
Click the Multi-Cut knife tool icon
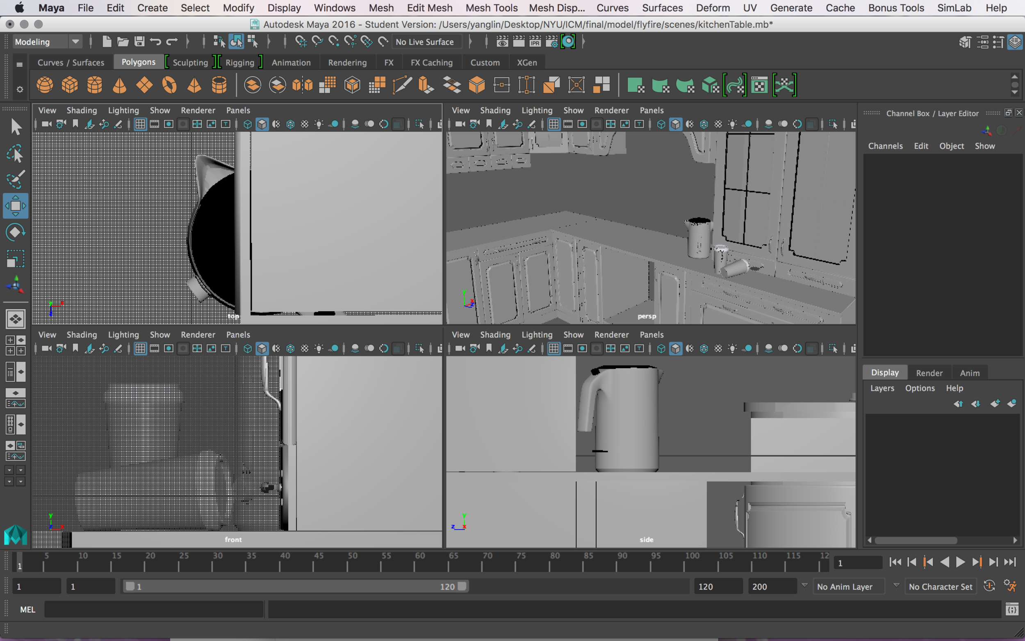pos(402,85)
